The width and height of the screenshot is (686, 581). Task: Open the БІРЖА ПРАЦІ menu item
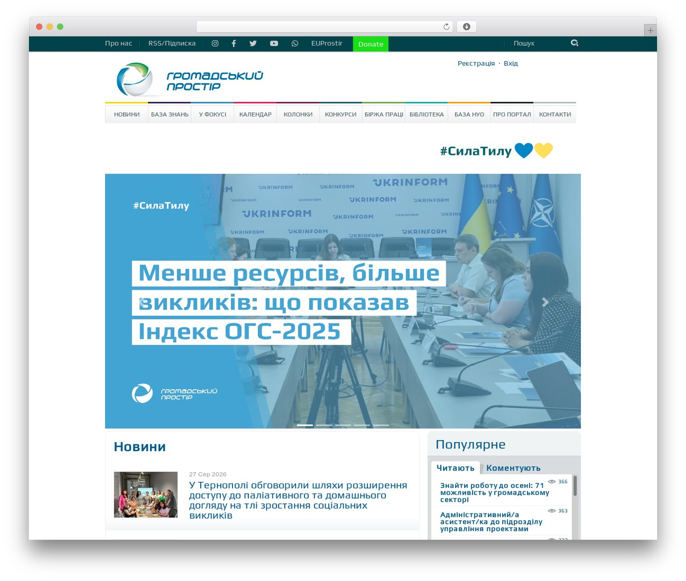pos(384,114)
